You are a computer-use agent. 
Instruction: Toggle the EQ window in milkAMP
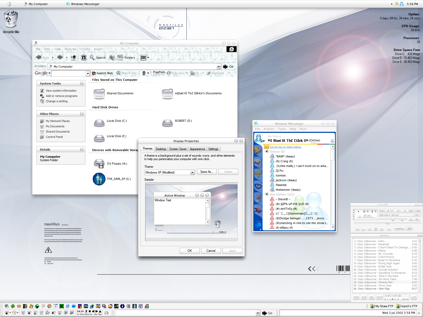pos(411,220)
